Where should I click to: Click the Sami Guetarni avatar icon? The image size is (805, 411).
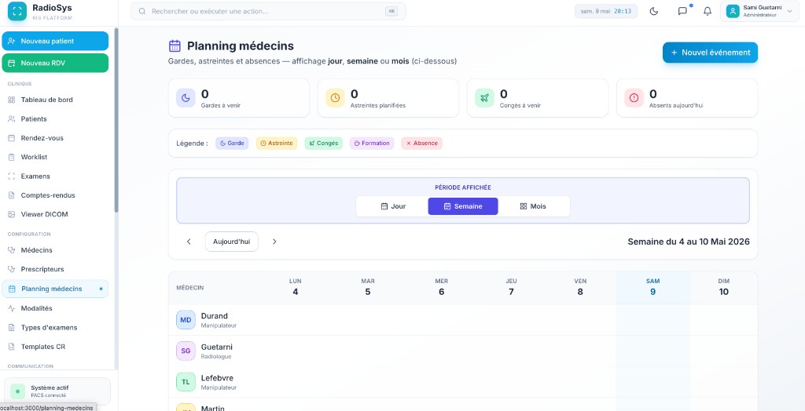point(733,11)
